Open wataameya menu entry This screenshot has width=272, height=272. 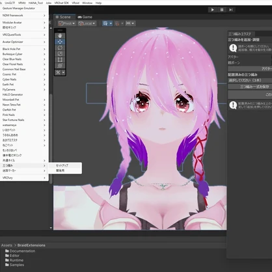coord(24,125)
